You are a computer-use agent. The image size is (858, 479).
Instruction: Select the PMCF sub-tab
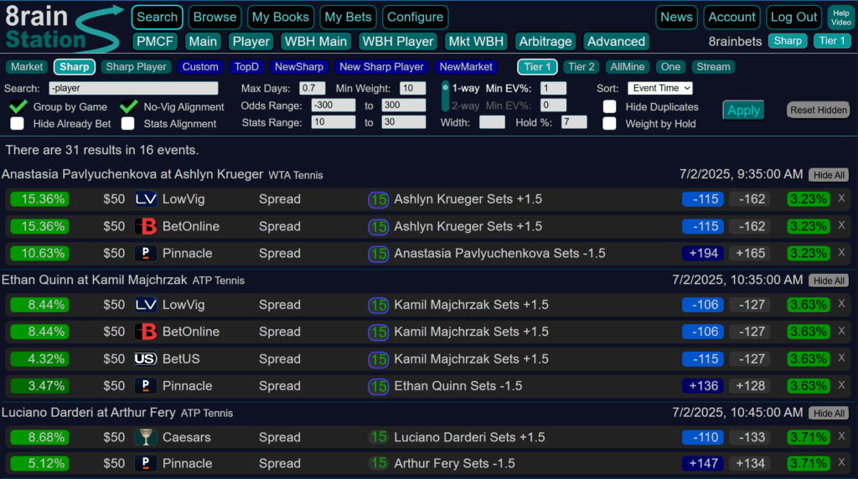tap(155, 42)
